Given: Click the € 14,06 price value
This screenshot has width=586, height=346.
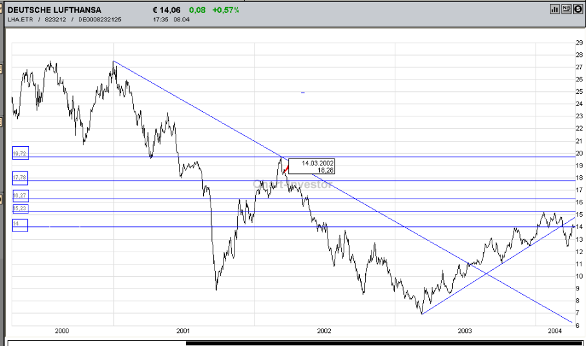Looking at the screenshot, I should pos(167,10).
